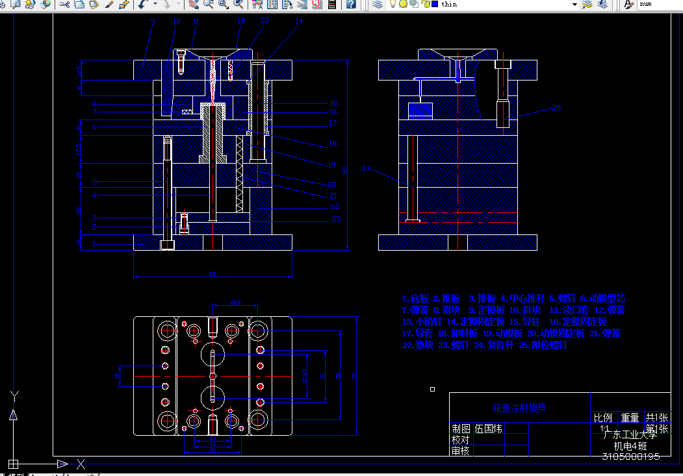Click the blue layer color swatch

[435, 4]
